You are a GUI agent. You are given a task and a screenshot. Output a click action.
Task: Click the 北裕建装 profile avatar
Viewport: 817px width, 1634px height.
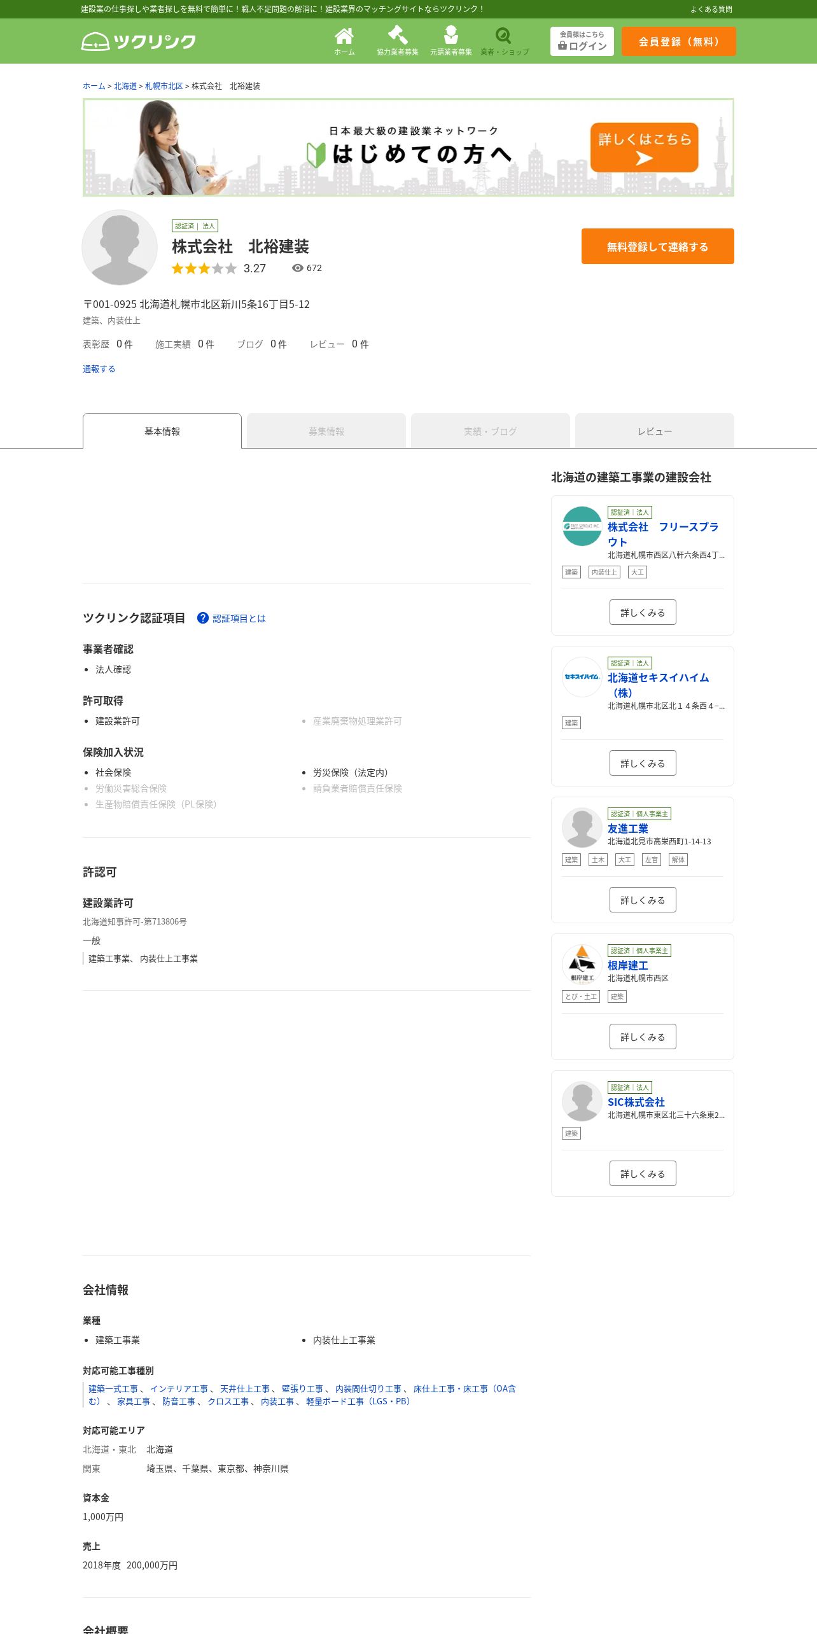[x=120, y=248]
